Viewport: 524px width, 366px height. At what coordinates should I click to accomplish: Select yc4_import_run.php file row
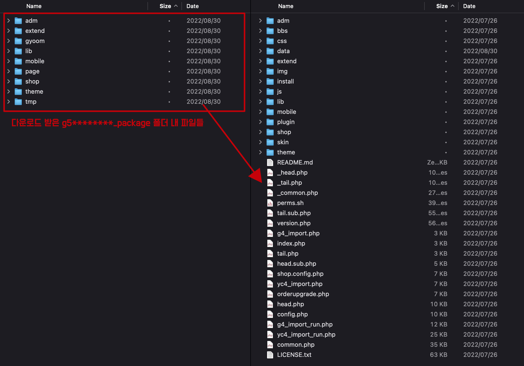tap(306, 335)
